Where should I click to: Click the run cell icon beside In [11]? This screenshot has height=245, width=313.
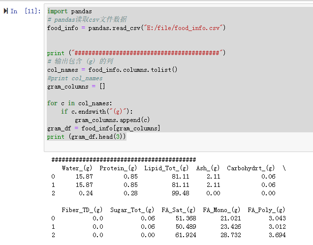(6, 11)
